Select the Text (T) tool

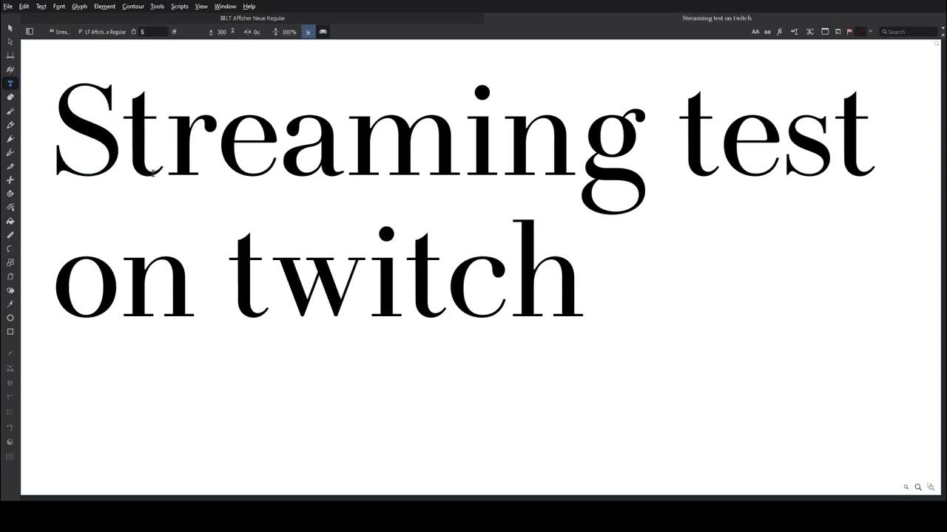click(10, 83)
